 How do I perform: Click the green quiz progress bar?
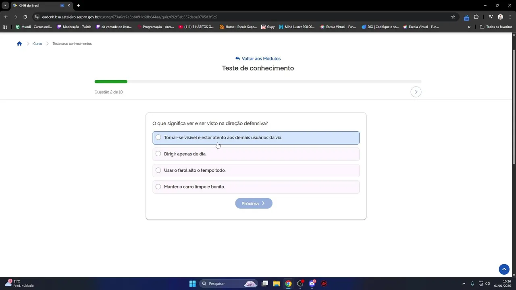coord(111,82)
